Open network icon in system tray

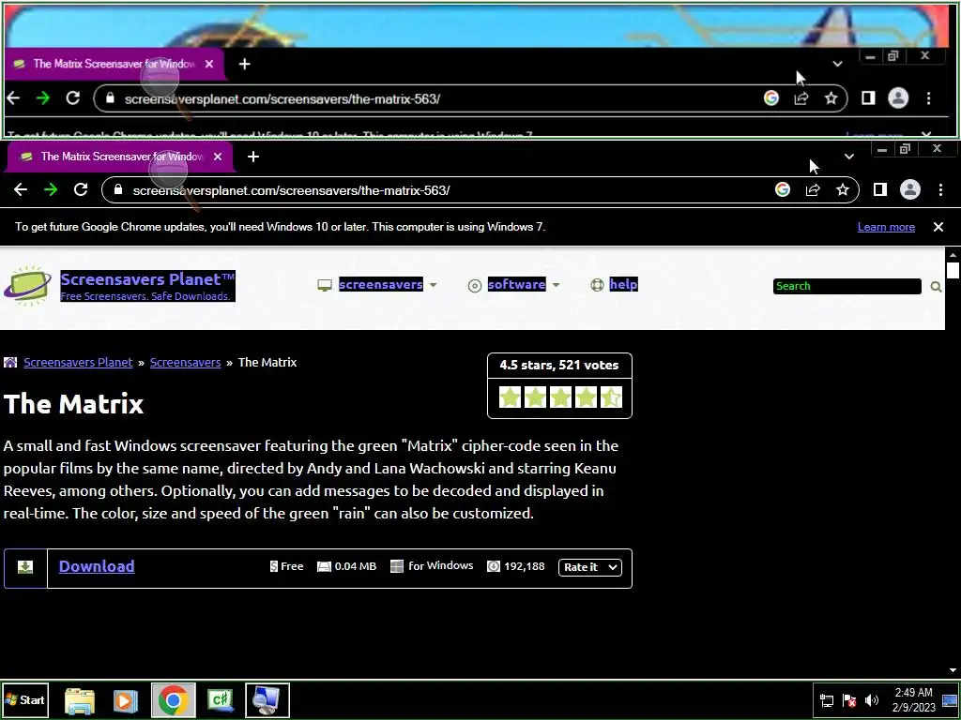point(827,699)
